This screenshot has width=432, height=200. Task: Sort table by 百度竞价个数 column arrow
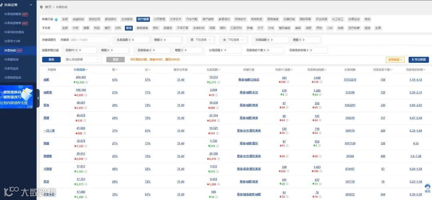point(392,70)
